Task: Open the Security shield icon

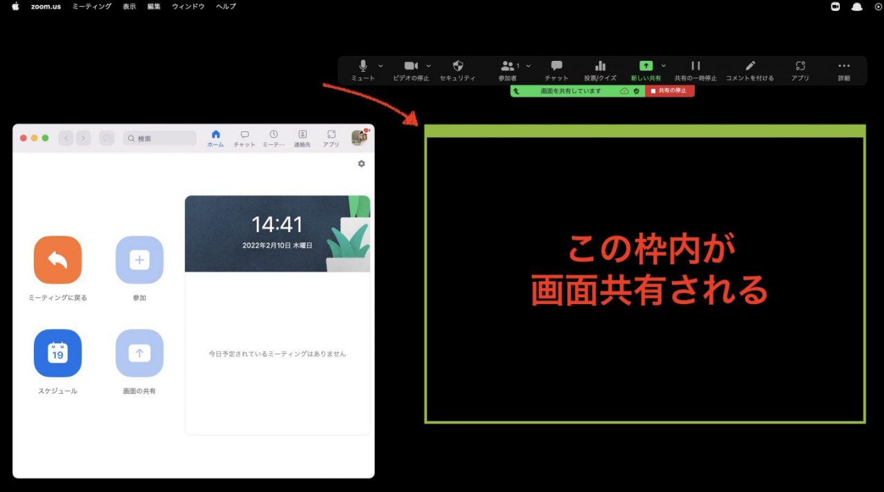Action: (x=458, y=66)
